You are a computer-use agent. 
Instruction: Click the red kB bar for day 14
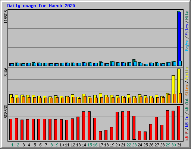tap(84, 126)
